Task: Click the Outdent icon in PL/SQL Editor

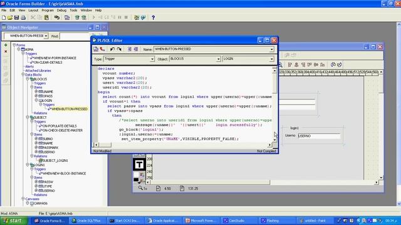Action: pyautogui.click(x=135, y=49)
